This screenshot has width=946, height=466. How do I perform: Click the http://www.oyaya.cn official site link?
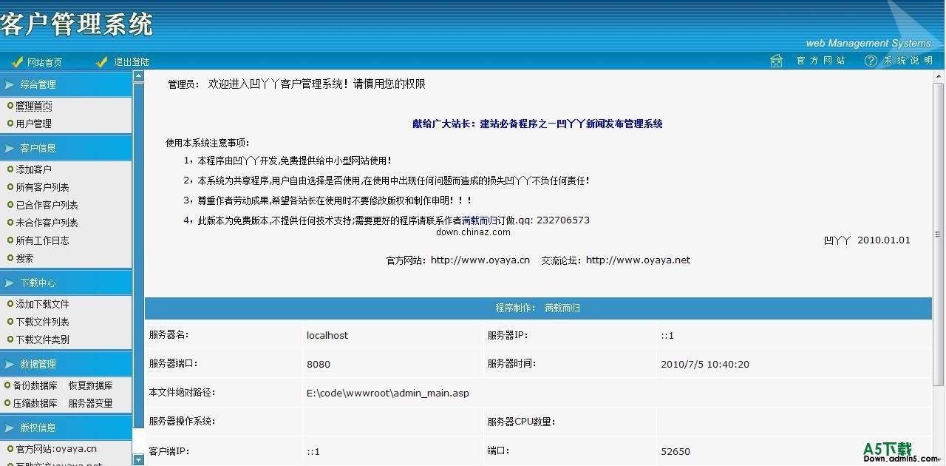(x=480, y=260)
